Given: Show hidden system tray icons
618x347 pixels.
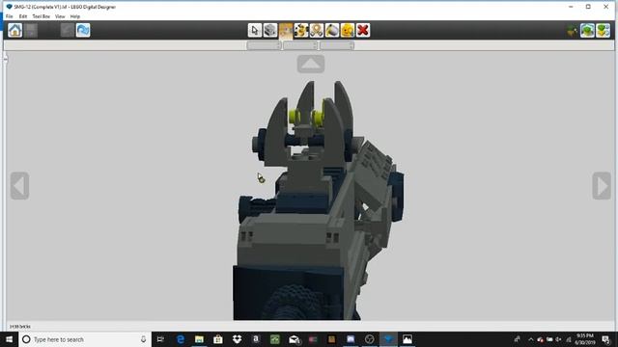Looking at the screenshot, I should (531, 339).
